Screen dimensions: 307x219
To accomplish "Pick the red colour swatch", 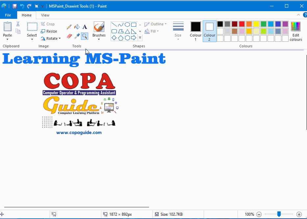I will point(242,24).
